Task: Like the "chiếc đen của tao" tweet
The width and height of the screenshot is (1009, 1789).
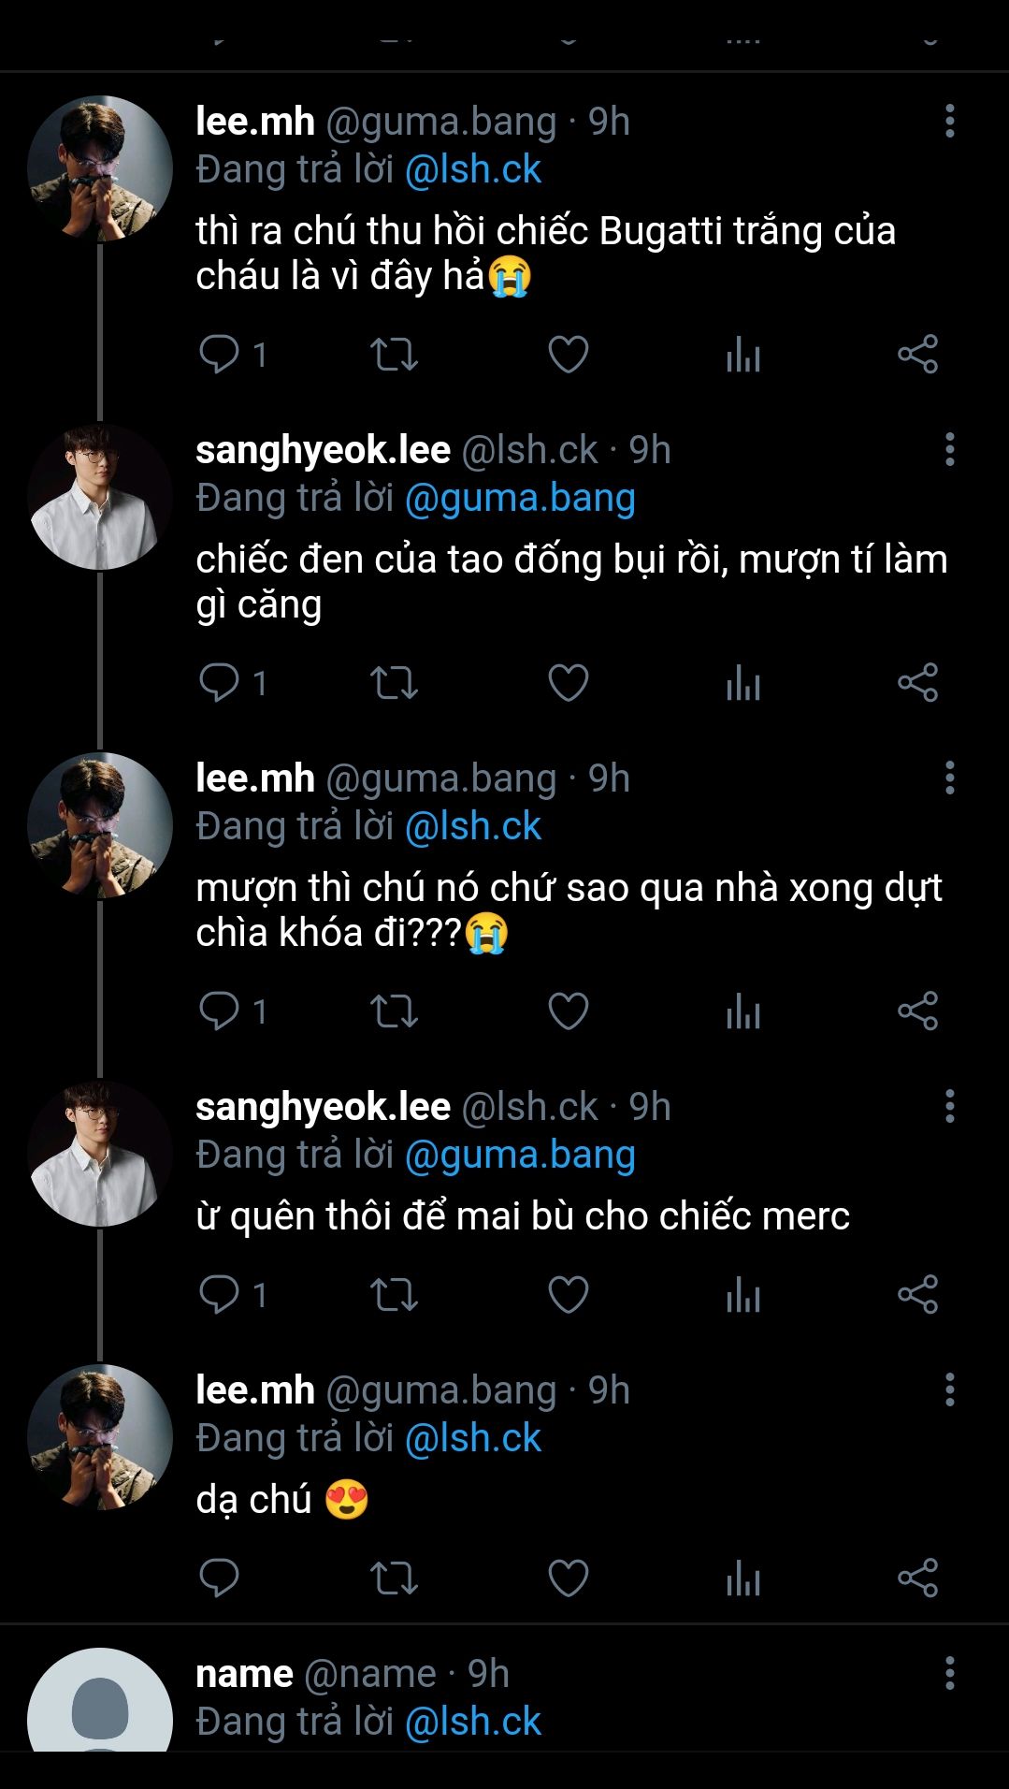Action: tap(568, 683)
